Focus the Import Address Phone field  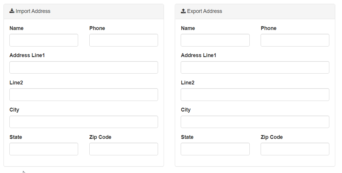124,40
